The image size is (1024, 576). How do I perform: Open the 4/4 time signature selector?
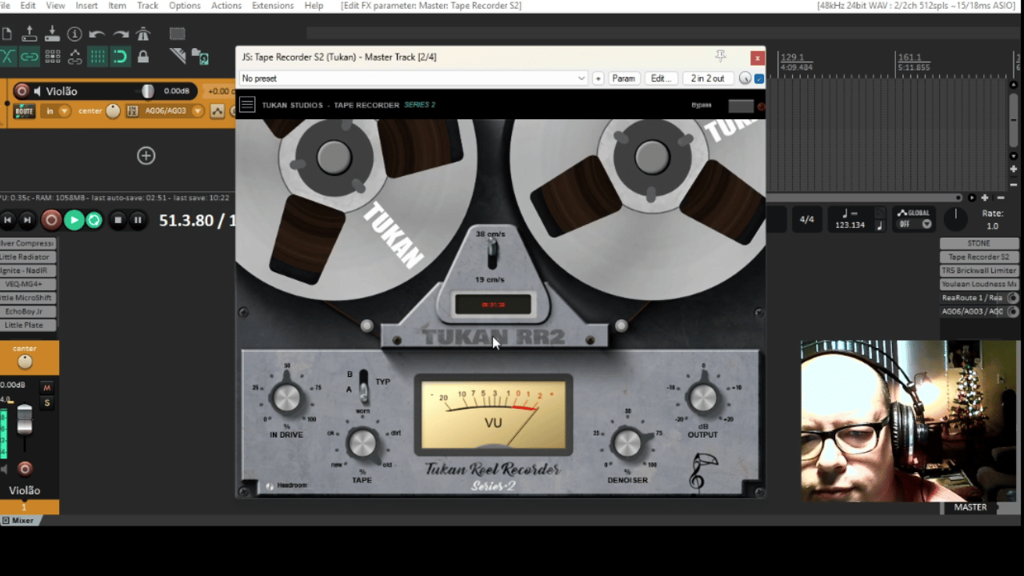click(806, 218)
